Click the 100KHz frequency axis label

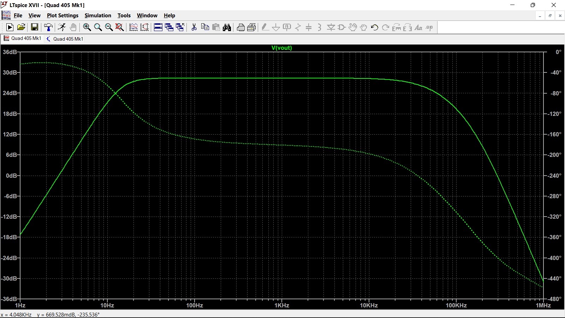[x=456, y=306]
